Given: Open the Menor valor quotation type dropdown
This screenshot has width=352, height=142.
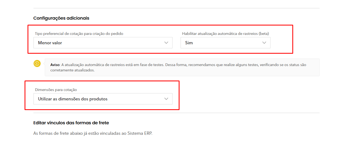Looking at the screenshot, I should pyautogui.click(x=103, y=43).
